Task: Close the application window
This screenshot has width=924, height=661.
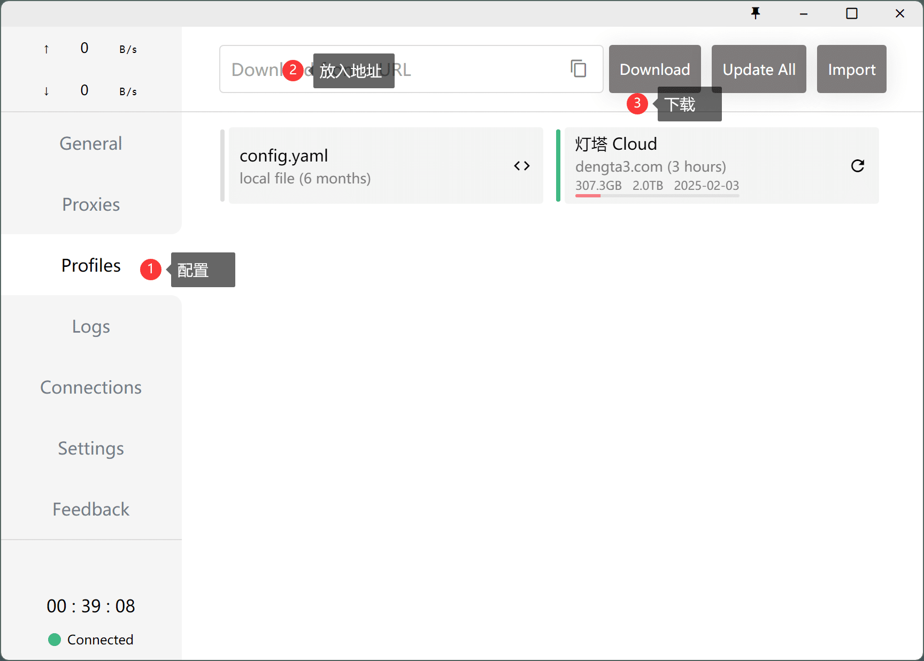Action: pos(900,13)
